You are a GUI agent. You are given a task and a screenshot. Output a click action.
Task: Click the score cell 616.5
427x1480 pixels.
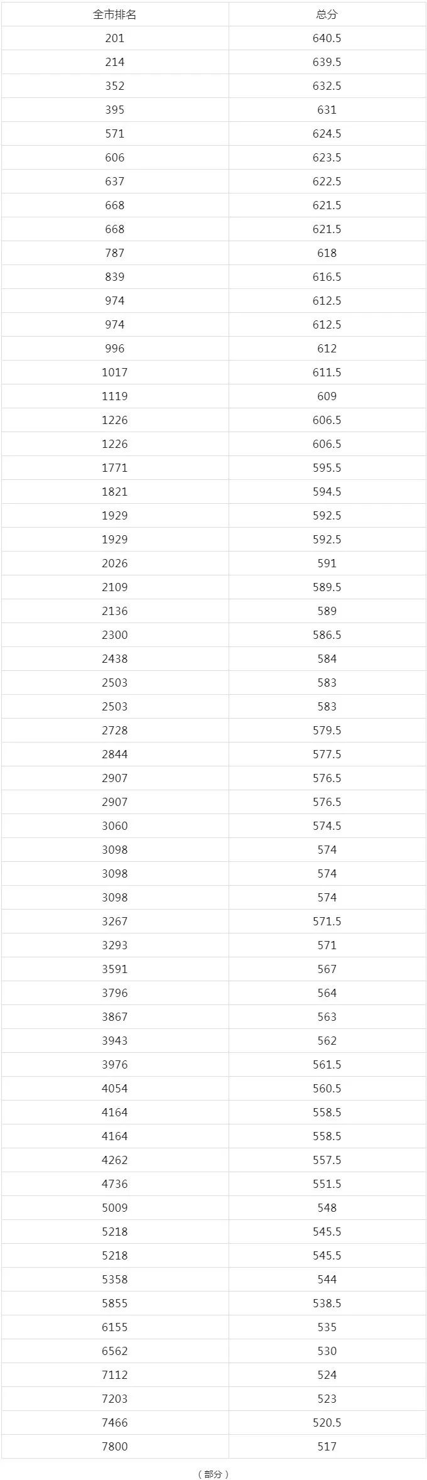coord(327,277)
